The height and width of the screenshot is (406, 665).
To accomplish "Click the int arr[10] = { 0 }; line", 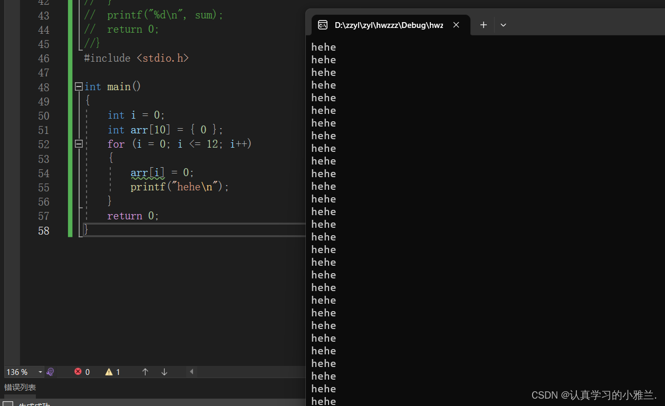I will coord(165,130).
